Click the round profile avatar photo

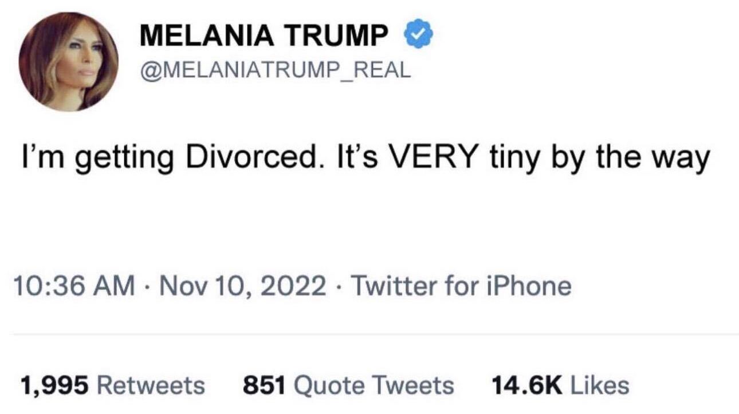point(68,61)
